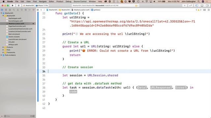Jump to next issue in jump bar
This screenshot has width=211, height=118.
[201, 10]
